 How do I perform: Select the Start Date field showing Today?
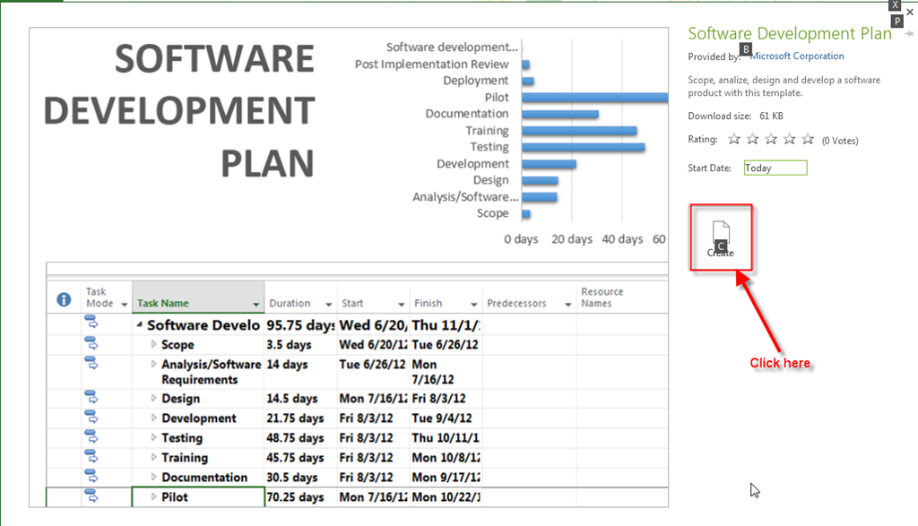click(775, 168)
